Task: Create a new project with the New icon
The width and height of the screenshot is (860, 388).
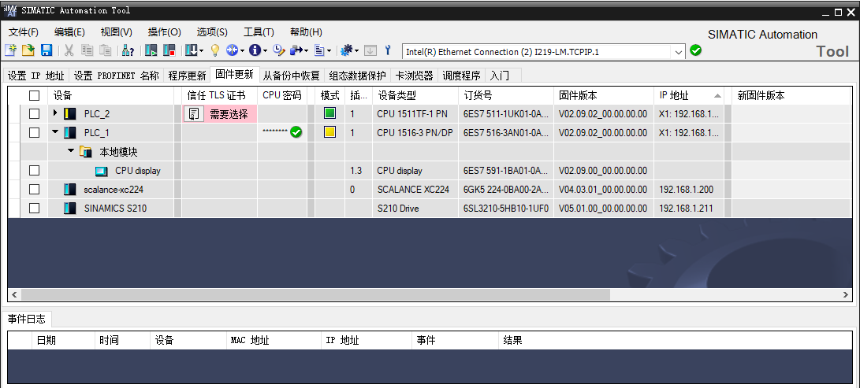Action: click(x=10, y=50)
